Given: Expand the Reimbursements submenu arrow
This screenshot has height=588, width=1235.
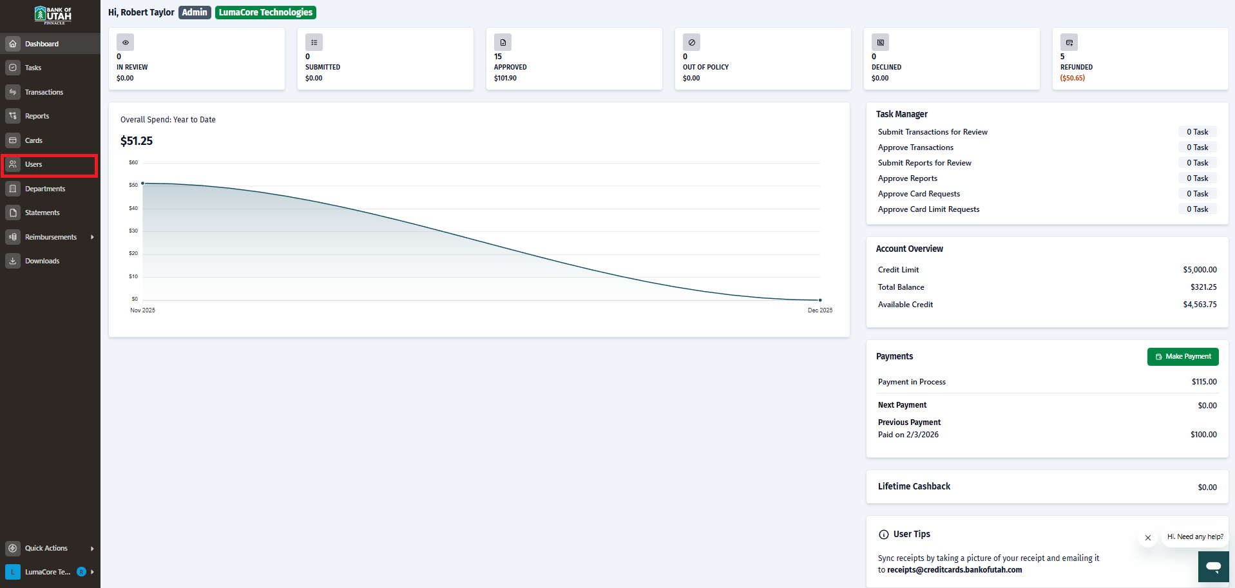Looking at the screenshot, I should click(92, 237).
